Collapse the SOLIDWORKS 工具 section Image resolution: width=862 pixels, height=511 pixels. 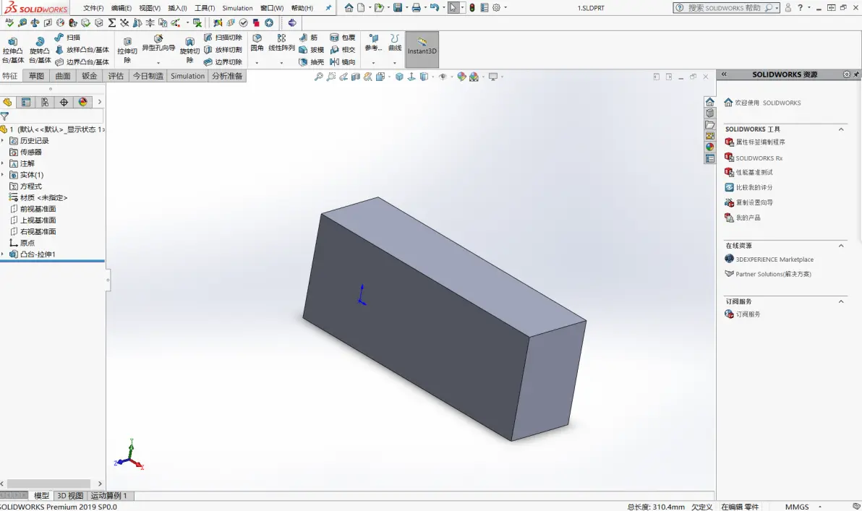coord(840,129)
